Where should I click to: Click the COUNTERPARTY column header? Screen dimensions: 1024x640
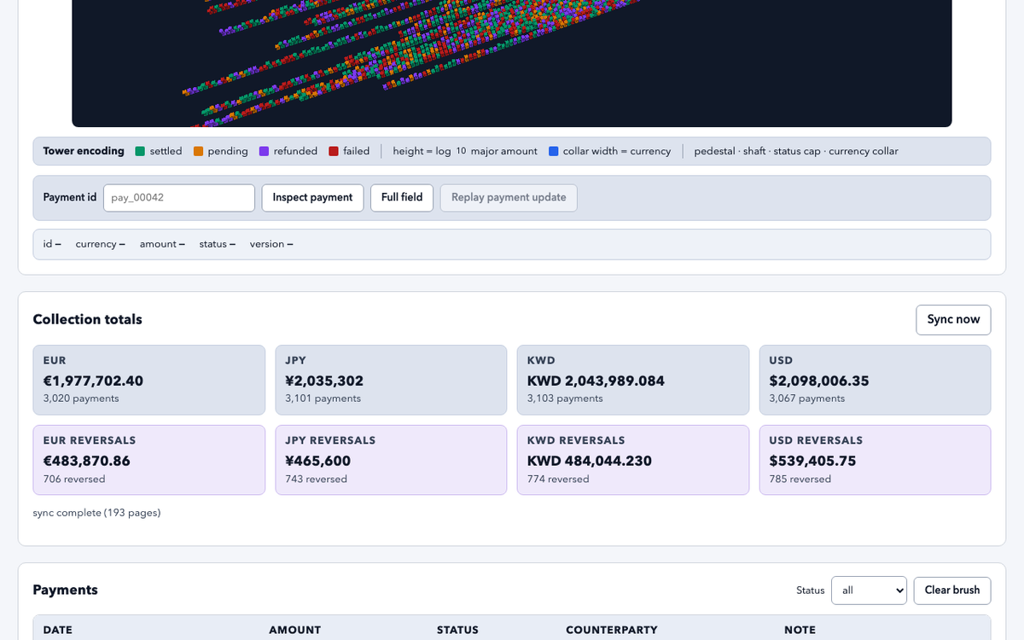tap(612, 630)
